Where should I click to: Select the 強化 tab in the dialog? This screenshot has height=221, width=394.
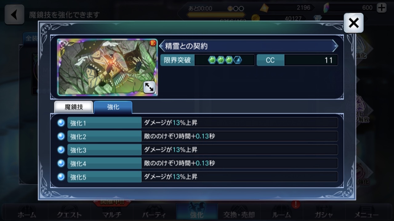pos(113,107)
